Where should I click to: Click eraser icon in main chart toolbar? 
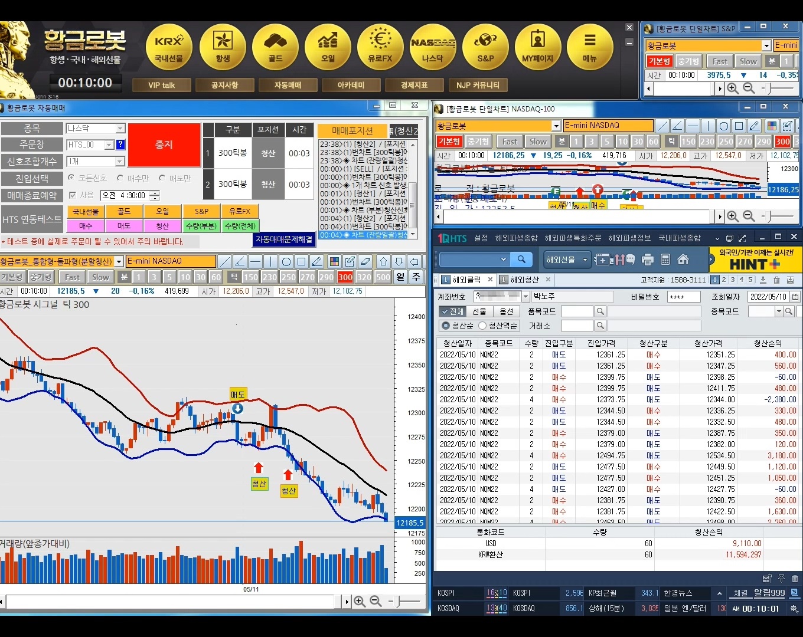click(365, 261)
